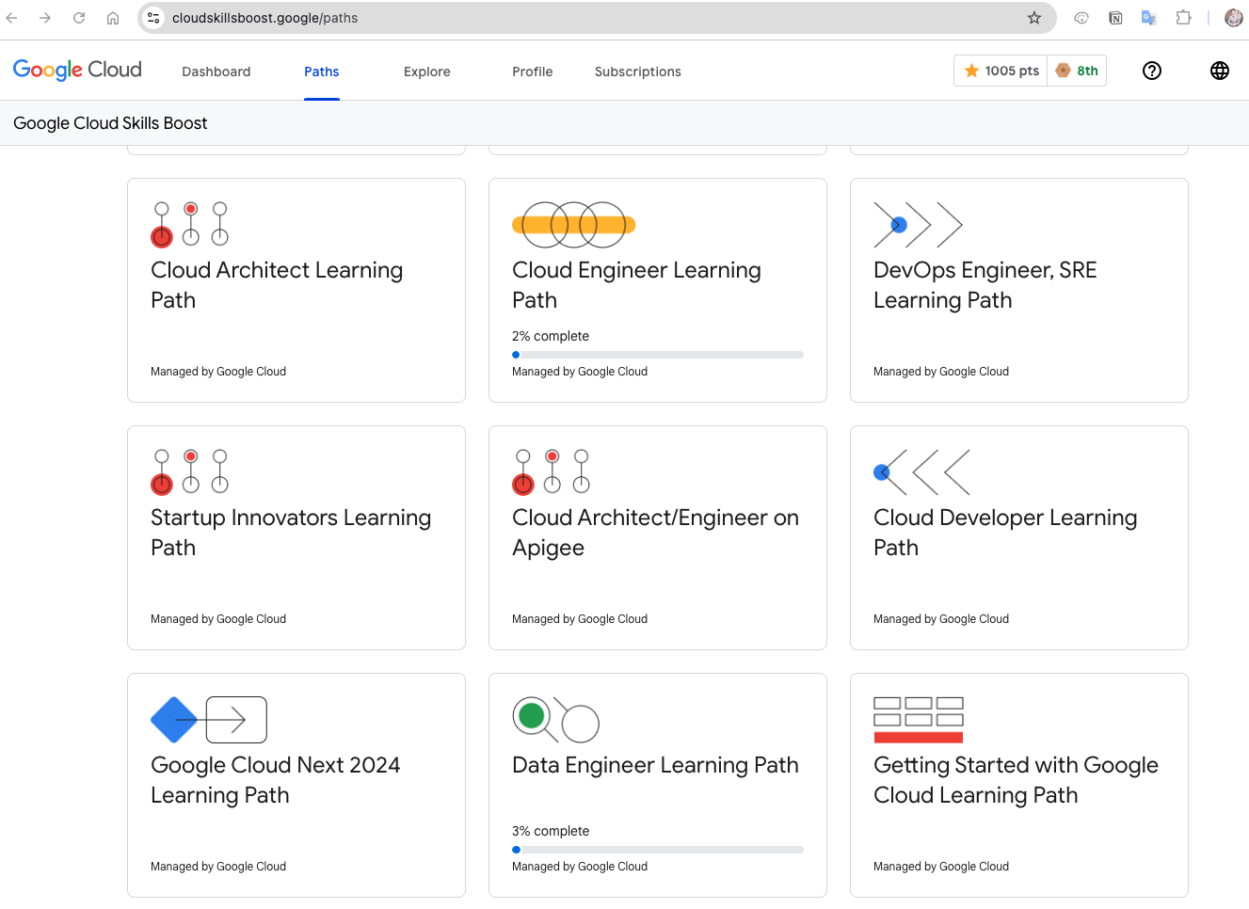Click the Google Translate extension icon
Viewport: 1249px width, 909px height.
1148,18
